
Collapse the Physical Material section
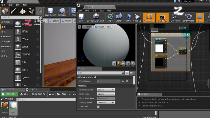(78, 77)
